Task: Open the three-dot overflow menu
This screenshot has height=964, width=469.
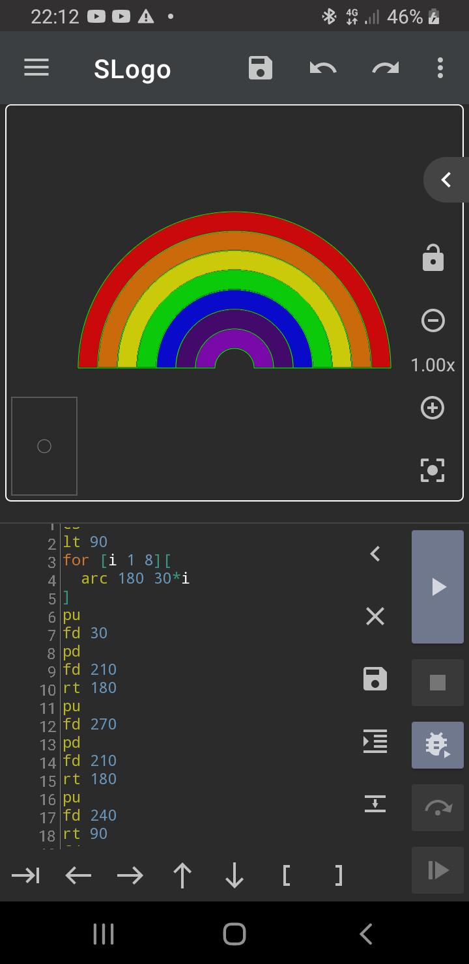Action: point(440,68)
